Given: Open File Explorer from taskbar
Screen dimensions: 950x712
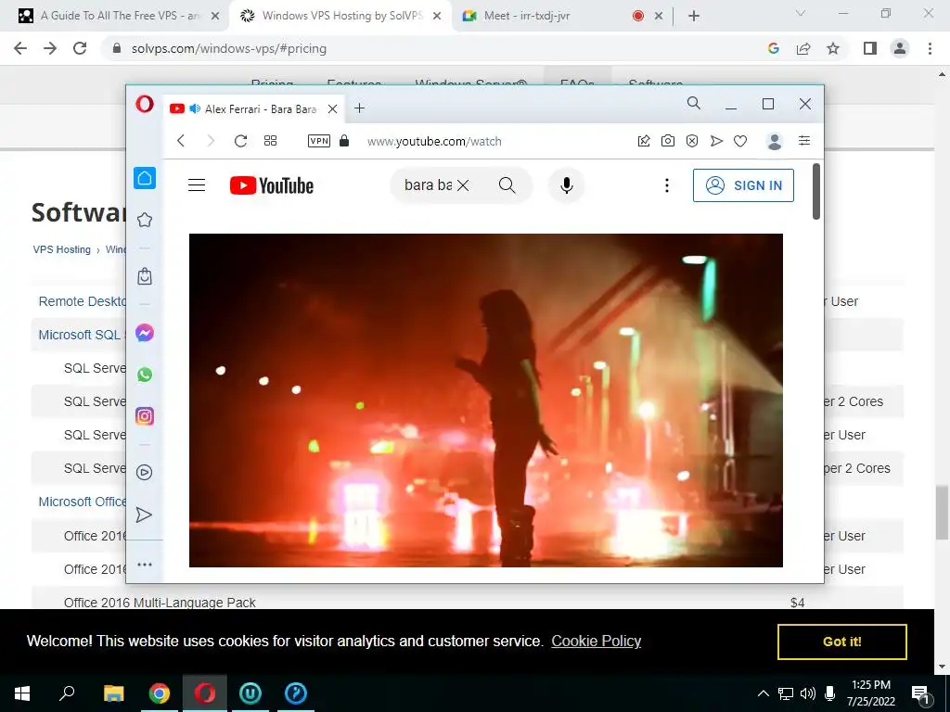Looking at the screenshot, I should [x=114, y=693].
